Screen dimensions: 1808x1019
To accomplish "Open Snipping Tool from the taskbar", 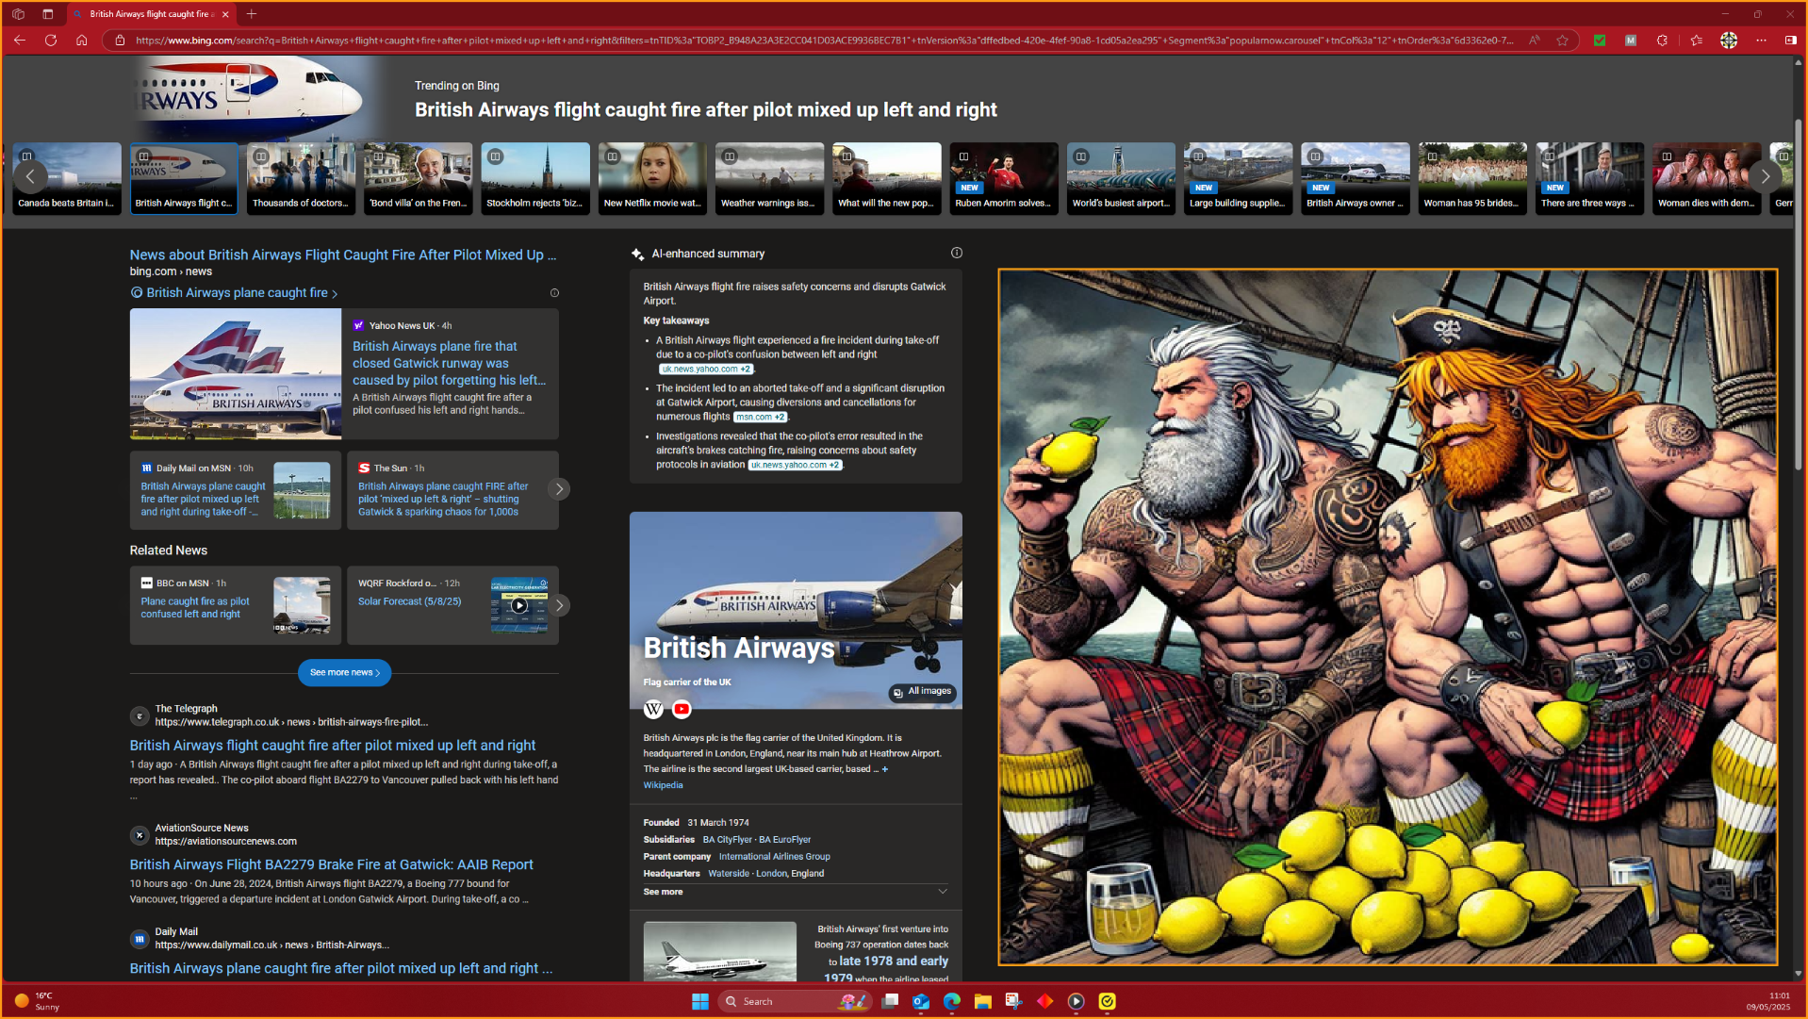I will (x=1014, y=1001).
